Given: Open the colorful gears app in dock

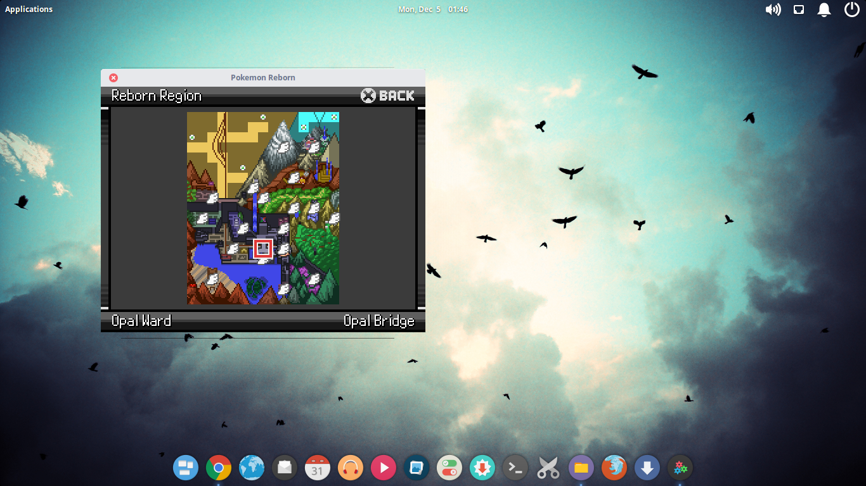Looking at the screenshot, I should pyautogui.click(x=680, y=468).
